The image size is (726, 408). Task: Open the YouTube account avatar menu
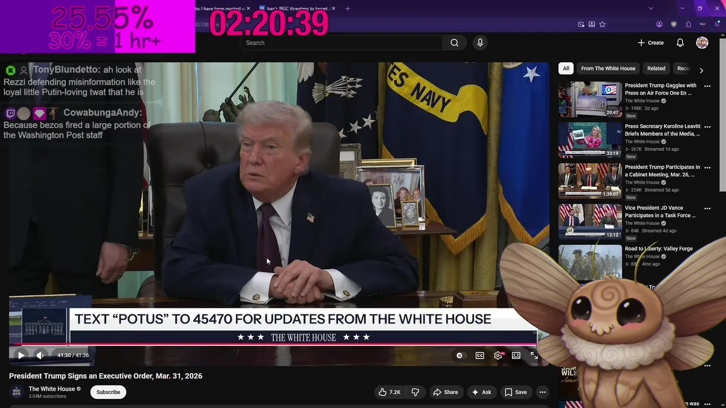tap(702, 42)
